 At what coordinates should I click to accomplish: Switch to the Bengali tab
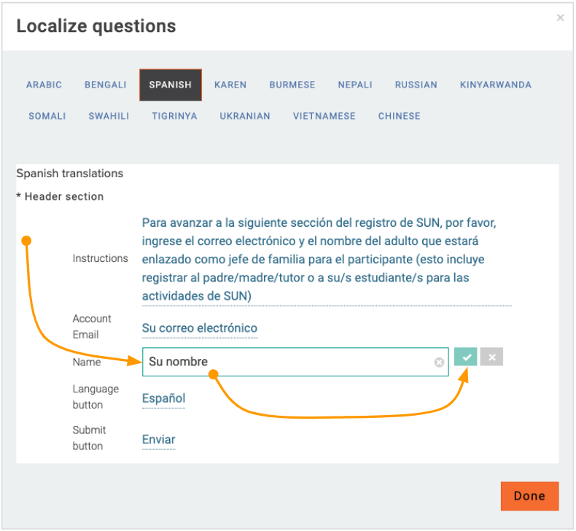pyautogui.click(x=106, y=85)
